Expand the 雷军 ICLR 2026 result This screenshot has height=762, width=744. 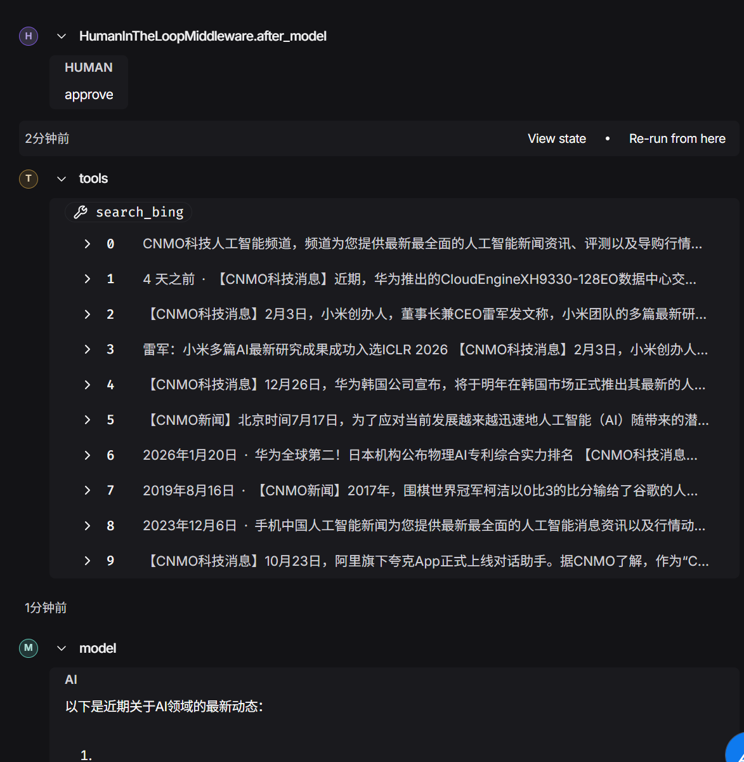coord(87,349)
